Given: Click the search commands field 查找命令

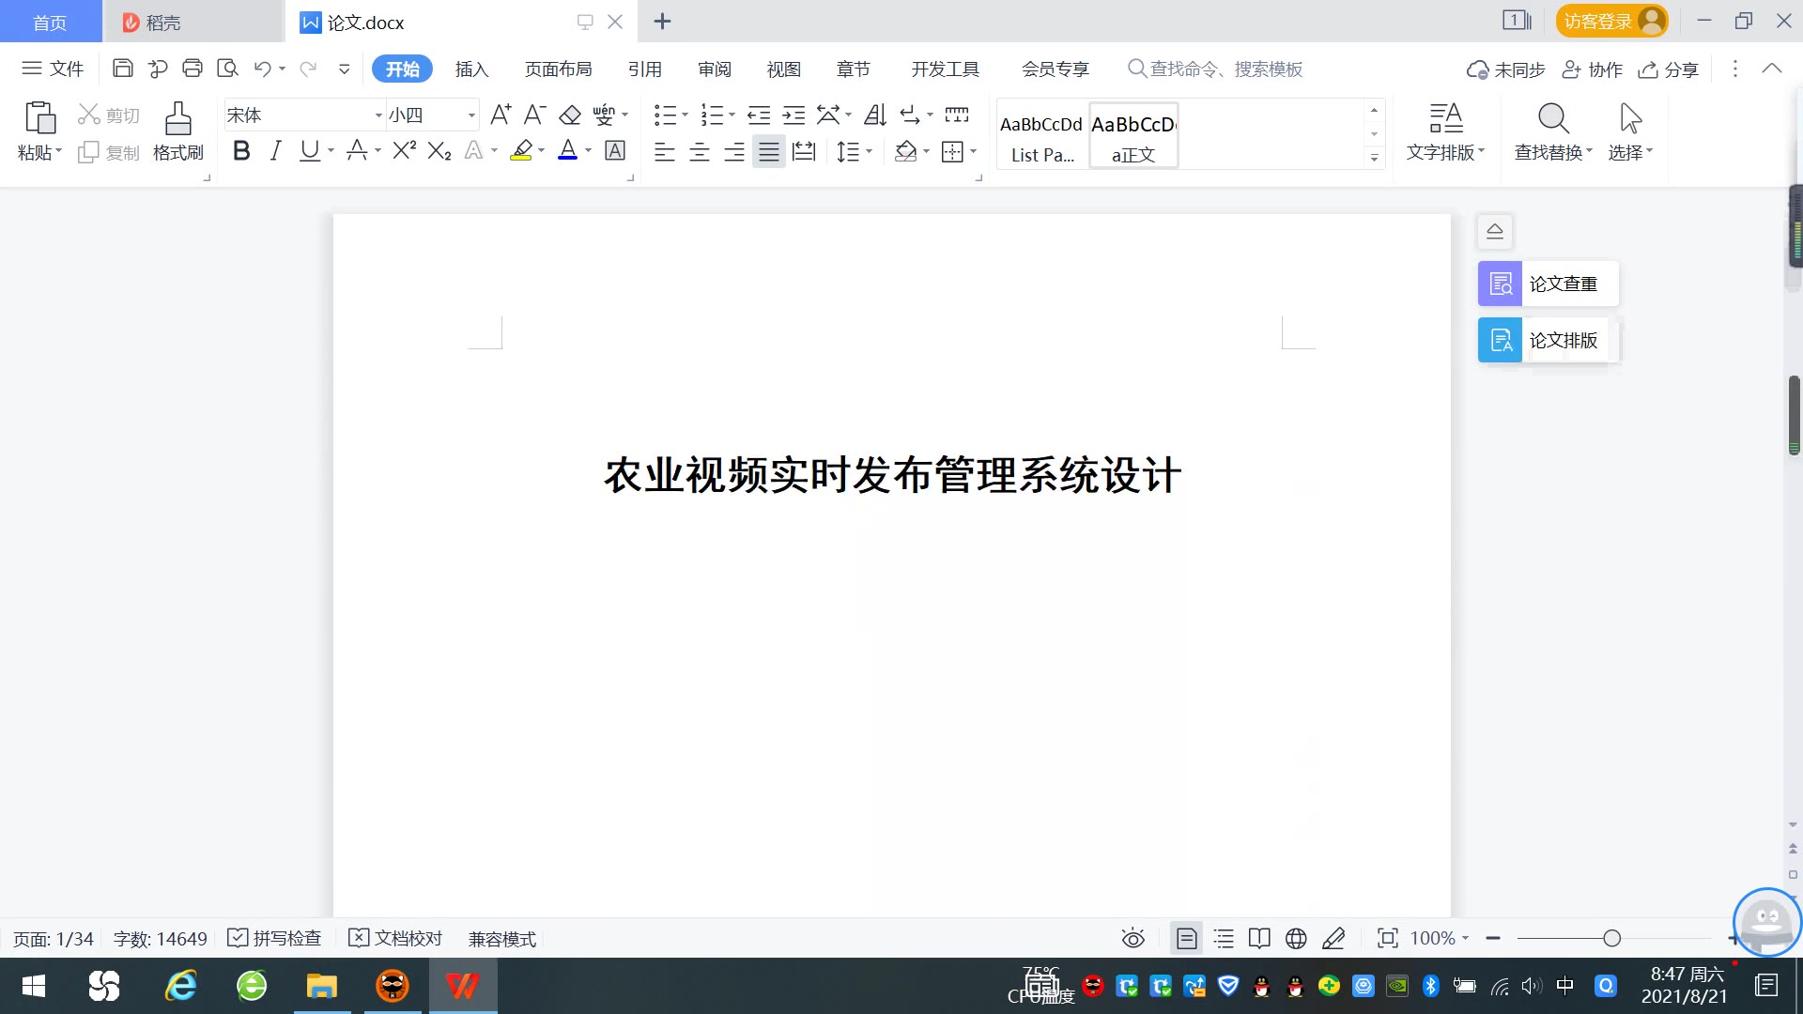Looking at the screenshot, I should point(1225,69).
